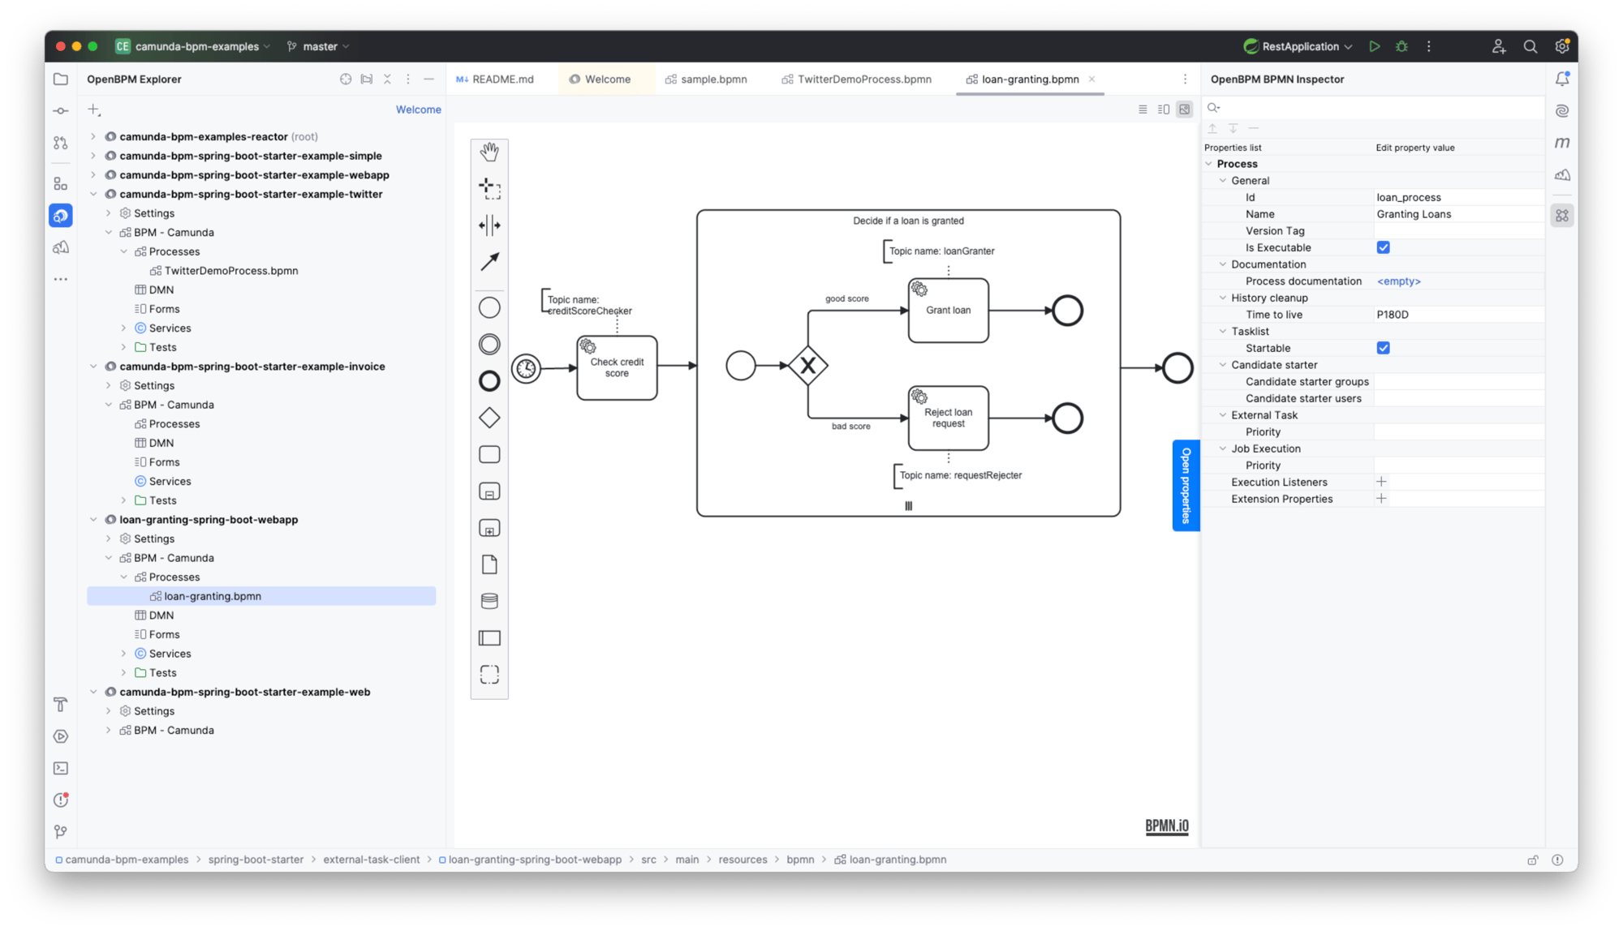Open the camunda-bpm-examples project dropdown
Image resolution: width=1623 pixels, height=931 pixels.
point(193,46)
